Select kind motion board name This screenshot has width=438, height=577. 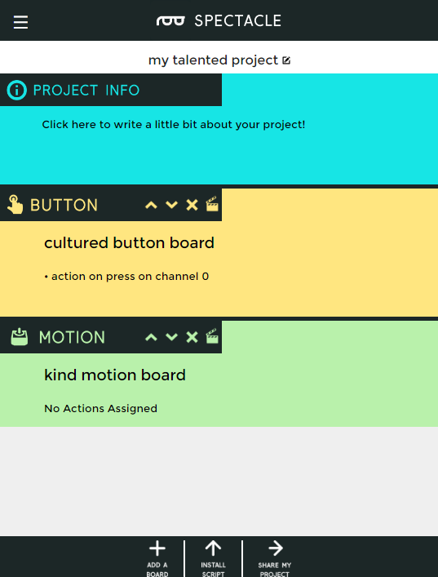[115, 375]
